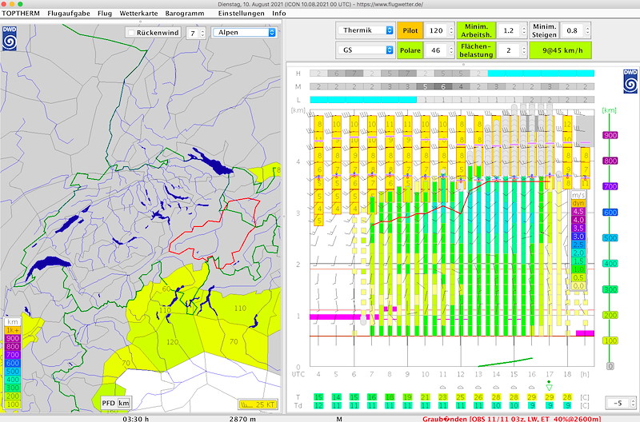The width and height of the screenshot is (640, 422).
Task: Click the 1k+ swatch in the map legend
Action: (12, 330)
